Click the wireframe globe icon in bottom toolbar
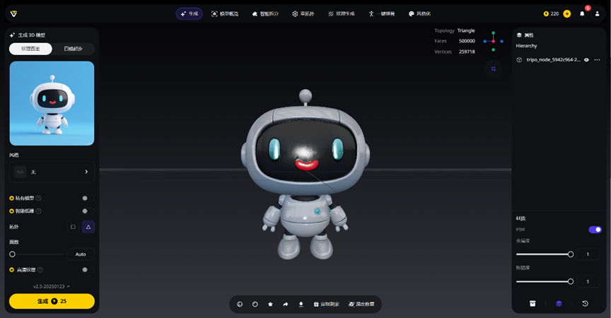Screen dimensions: 611x318 coord(240,305)
